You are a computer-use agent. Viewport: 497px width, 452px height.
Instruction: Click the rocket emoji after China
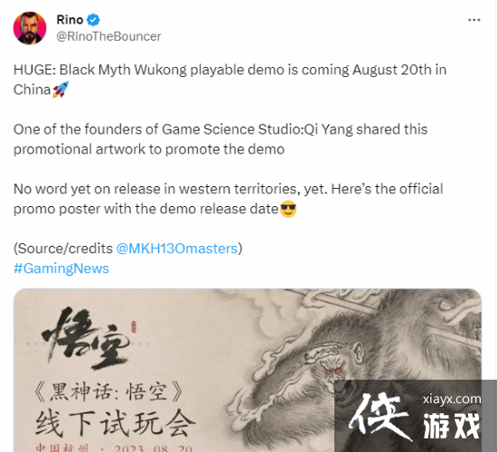tap(61, 89)
